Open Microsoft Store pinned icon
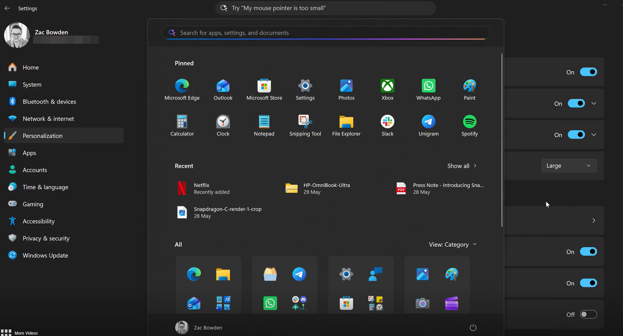Viewport: 623px width, 336px height. (x=264, y=90)
